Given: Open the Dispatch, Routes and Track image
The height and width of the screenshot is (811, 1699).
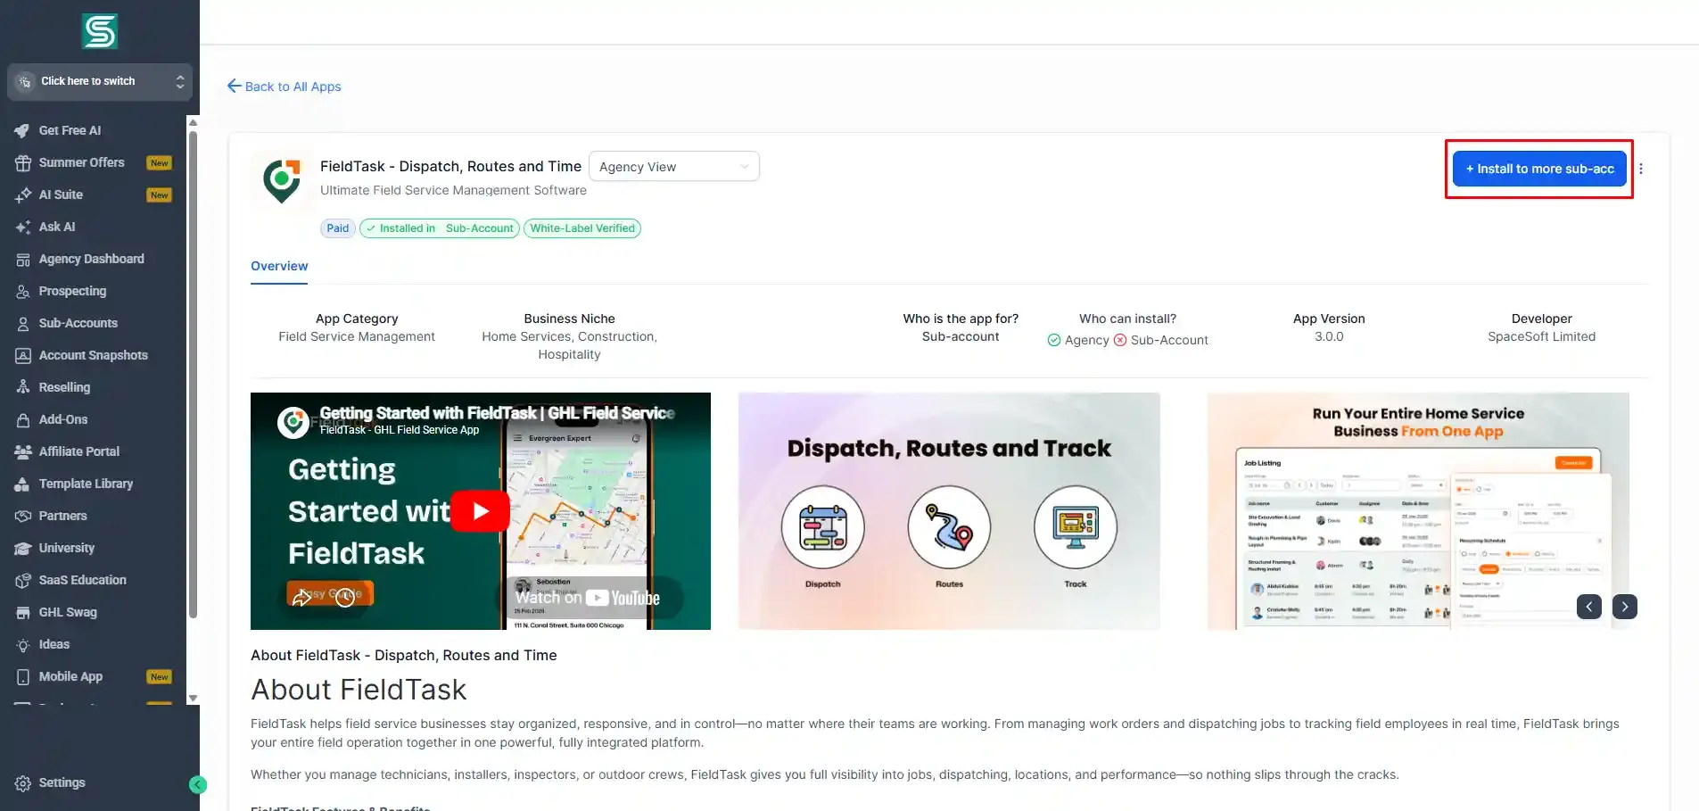Looking at the screenshot, I should 949,511.
